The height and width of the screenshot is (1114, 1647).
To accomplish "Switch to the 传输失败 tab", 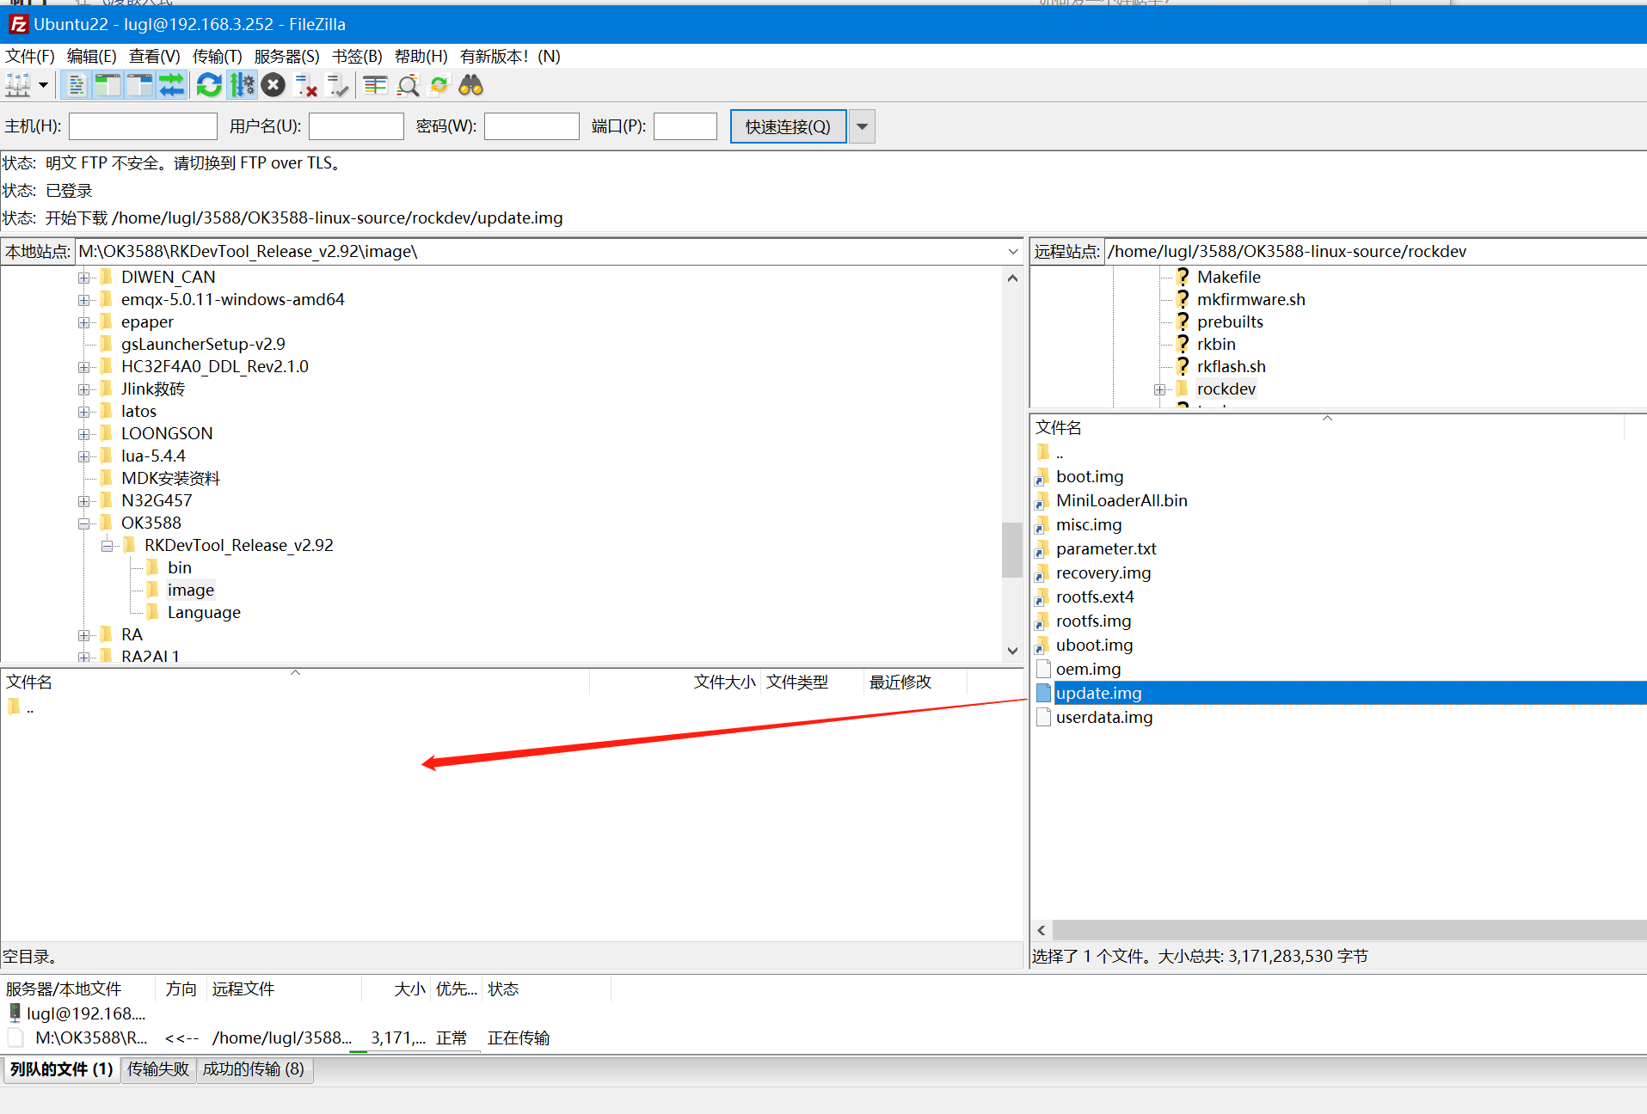I will tap(158, 1069).
